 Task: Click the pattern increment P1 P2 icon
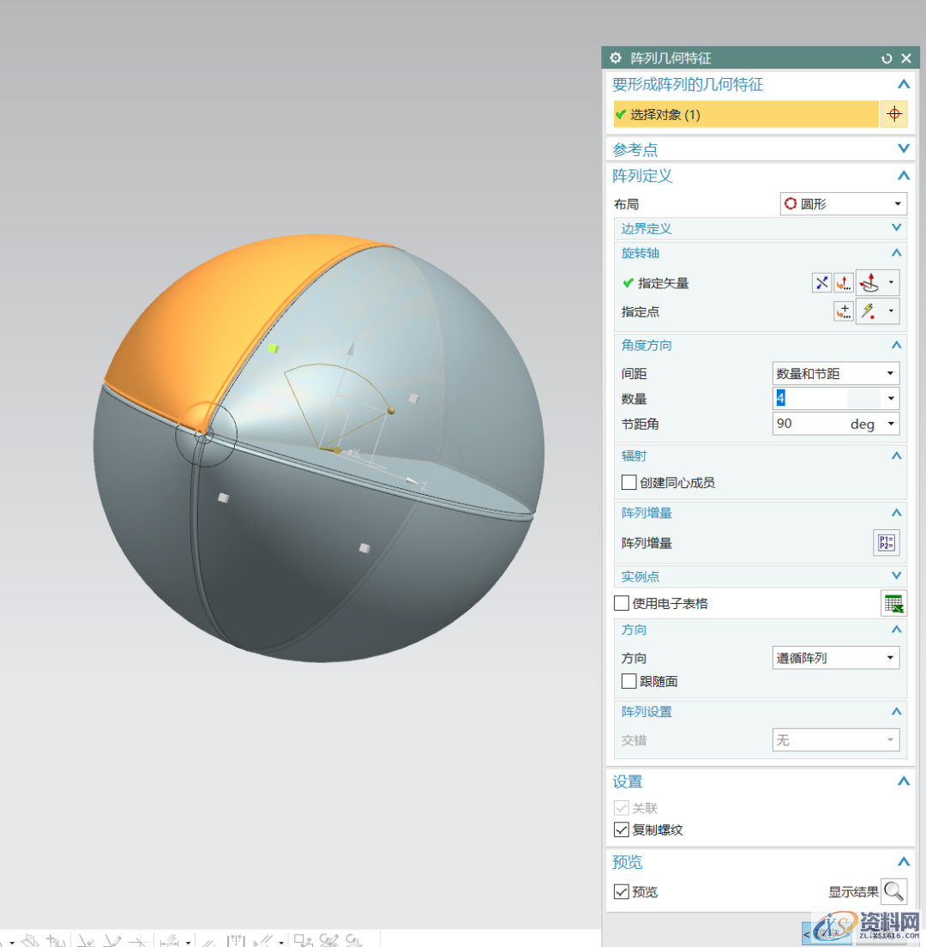click(886, 543)
